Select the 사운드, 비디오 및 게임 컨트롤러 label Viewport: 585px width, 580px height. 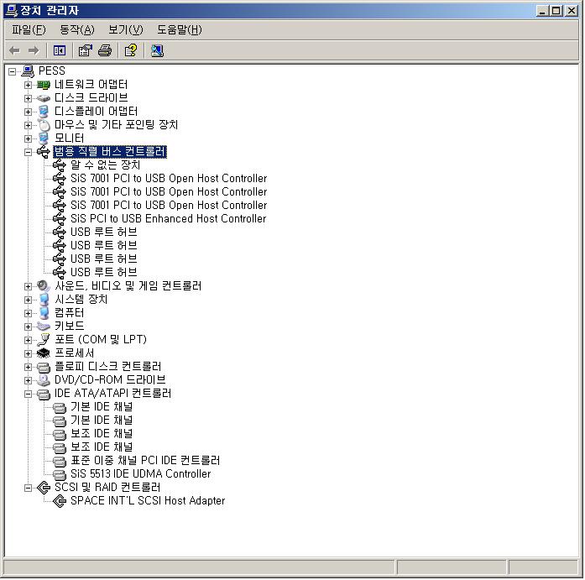pyautogui.click(x=128, y=286)
